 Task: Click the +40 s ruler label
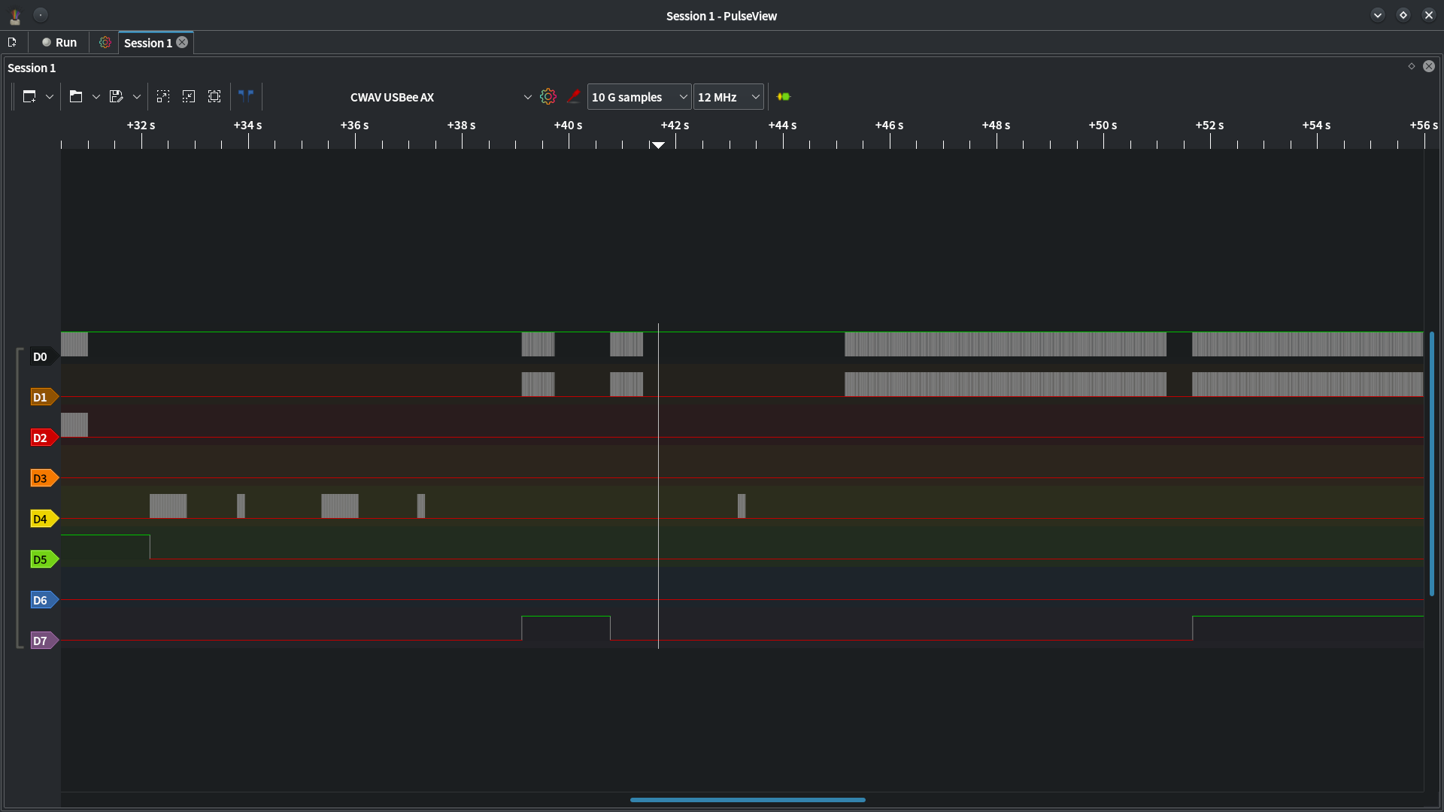click(569, 126)
